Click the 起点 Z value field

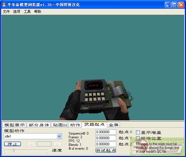point(106,144)
